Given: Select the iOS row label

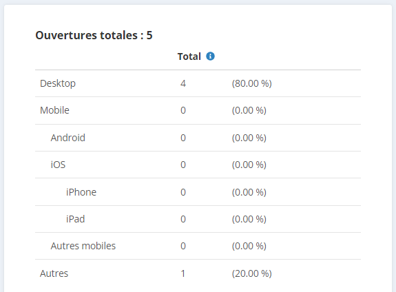Looking at the screenshot, I should tap(58, 165).
